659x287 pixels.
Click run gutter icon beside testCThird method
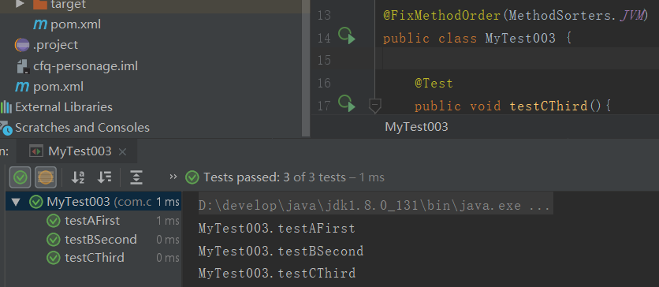click(347, 104)
